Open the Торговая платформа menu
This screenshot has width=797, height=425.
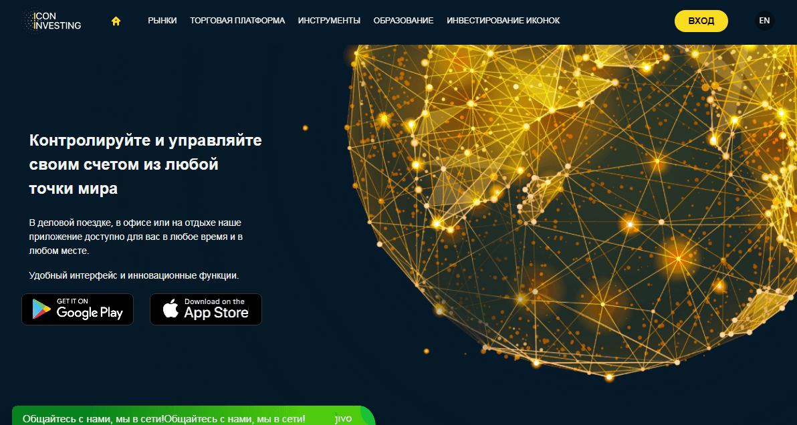237,21
